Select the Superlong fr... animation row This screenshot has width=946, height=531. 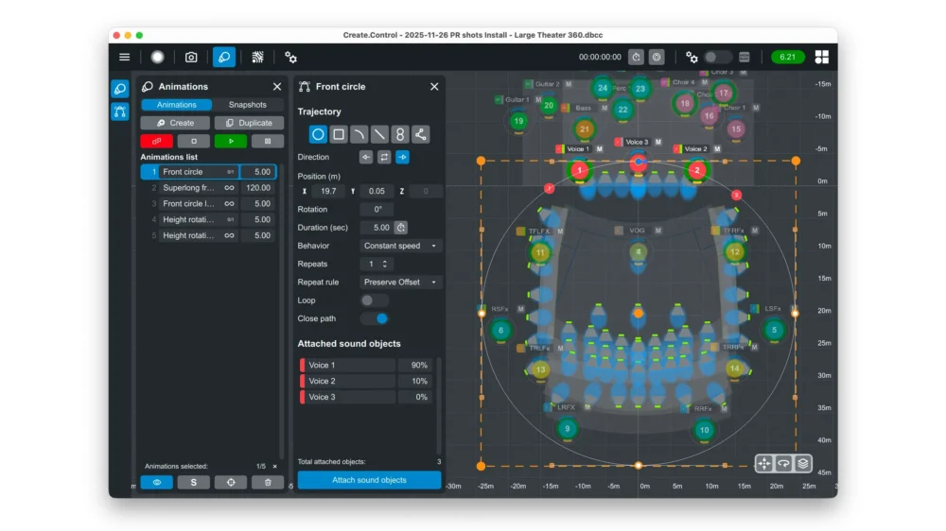pos(209,188)
